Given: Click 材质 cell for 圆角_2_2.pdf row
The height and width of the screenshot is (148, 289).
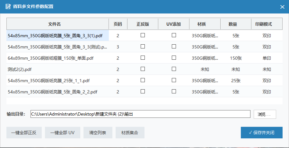Looking at the screenshot, I should [205, 92].
